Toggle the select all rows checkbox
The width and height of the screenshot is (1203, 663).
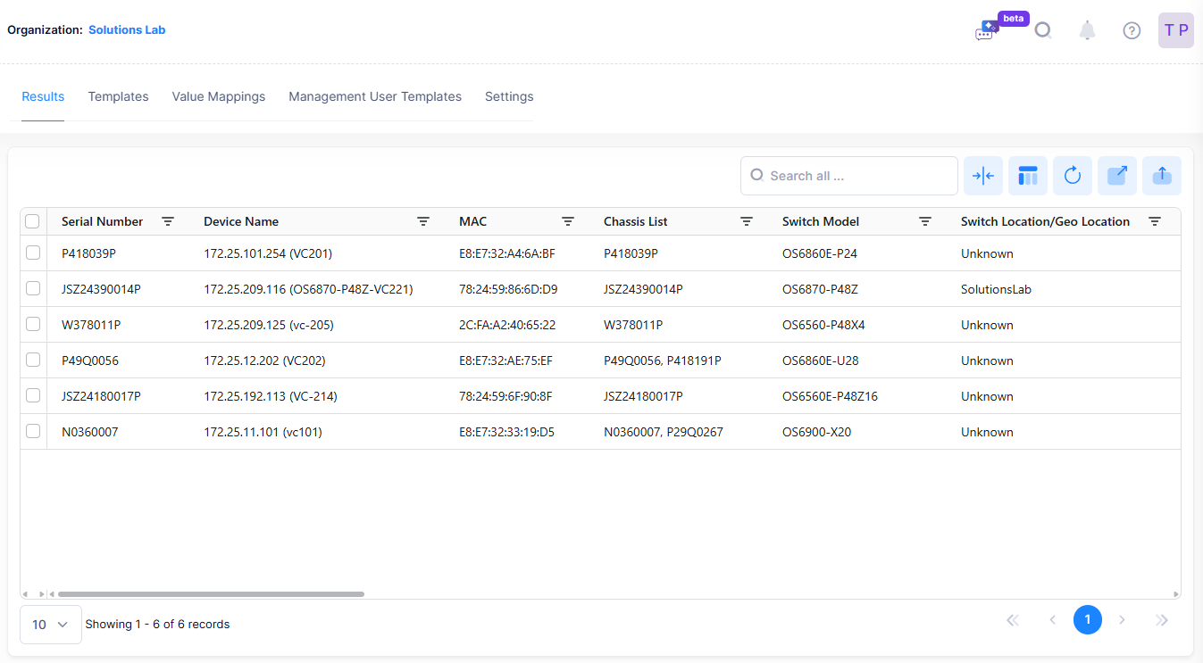click(x=33, y=221)
